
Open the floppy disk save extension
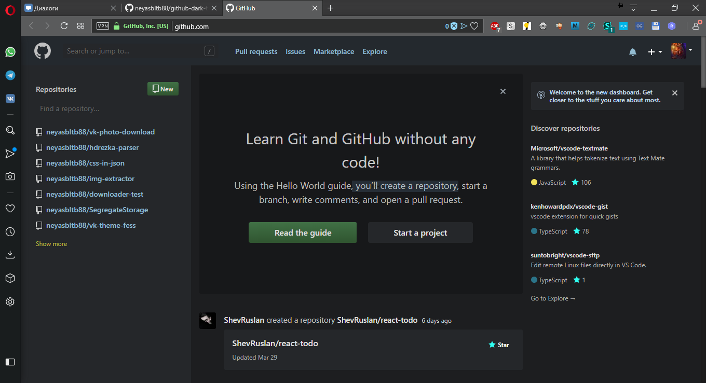click(656, 25)
